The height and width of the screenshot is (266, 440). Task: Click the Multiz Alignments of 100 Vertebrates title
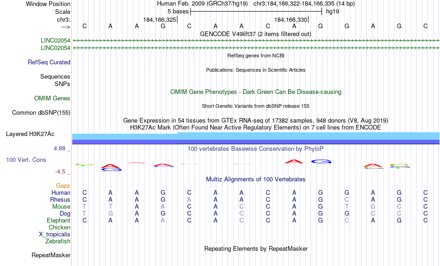[256, 179]
